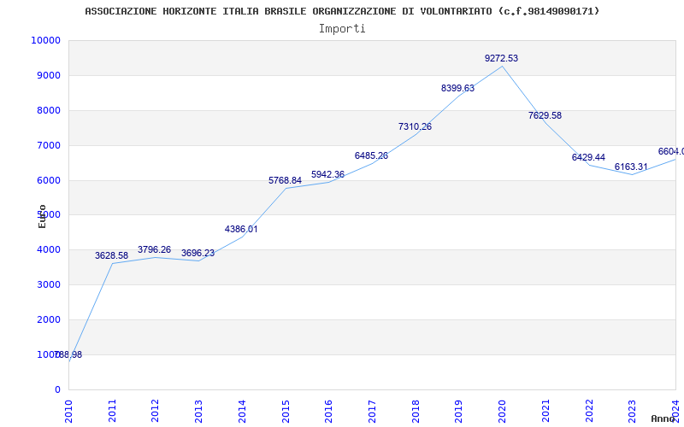Select the 7629.58 data label
The height and width of the screenshot is (427, 684).
[545, 116]
